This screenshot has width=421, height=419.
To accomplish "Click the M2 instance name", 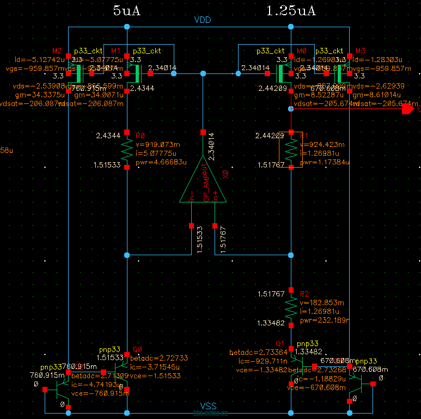I will (57, 51).
